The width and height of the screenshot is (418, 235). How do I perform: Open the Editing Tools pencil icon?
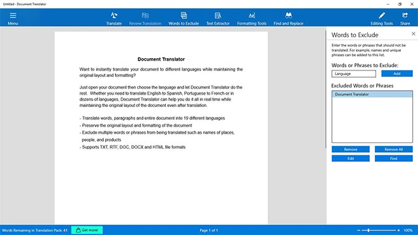click(381, 16)
